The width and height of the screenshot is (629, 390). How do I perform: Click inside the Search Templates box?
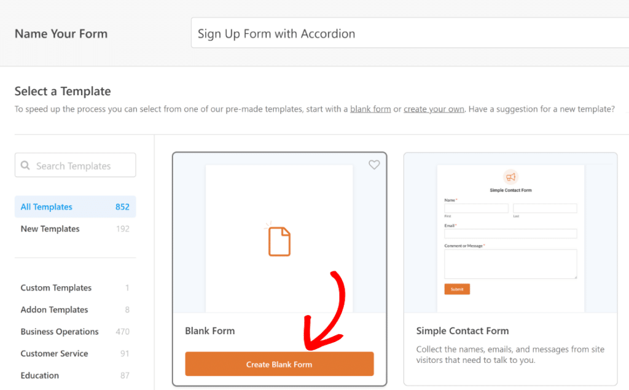[x=80, y=165]
